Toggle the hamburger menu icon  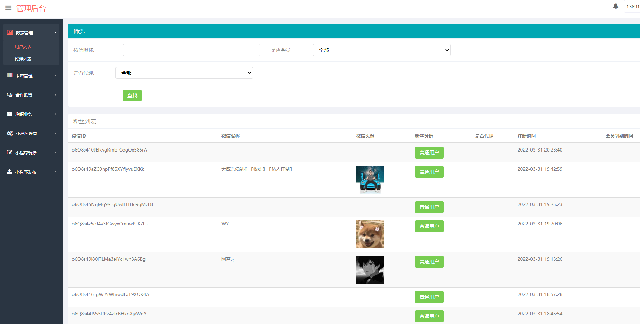pyautogui.click(x=8, y=8)
